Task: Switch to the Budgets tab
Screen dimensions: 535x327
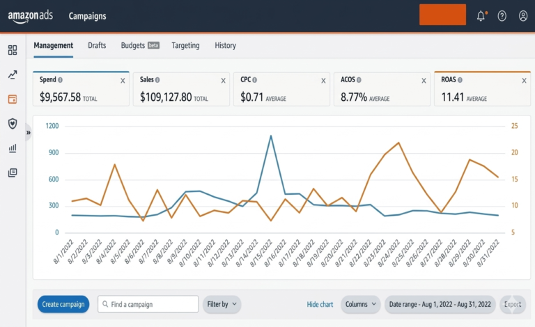Action: [139, 45]
